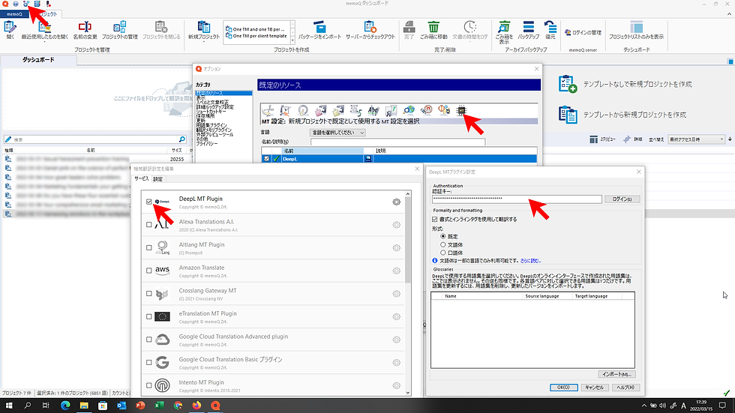Focus the 名前/説明 filter field in Options
This screenshot has height=413, width=735.
[397, 142]
